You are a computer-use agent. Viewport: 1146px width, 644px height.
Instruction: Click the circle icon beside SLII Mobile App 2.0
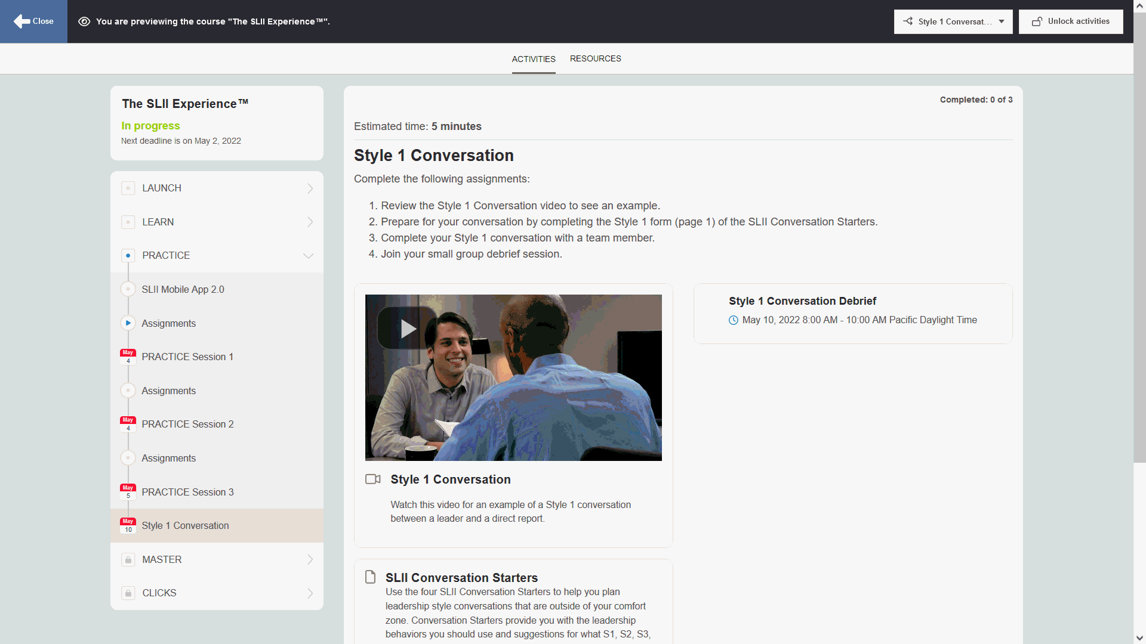pos(128,289)
